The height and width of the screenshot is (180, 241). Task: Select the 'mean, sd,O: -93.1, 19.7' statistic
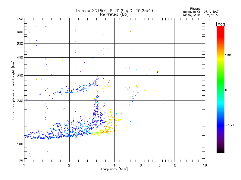[x=201, y=12]
